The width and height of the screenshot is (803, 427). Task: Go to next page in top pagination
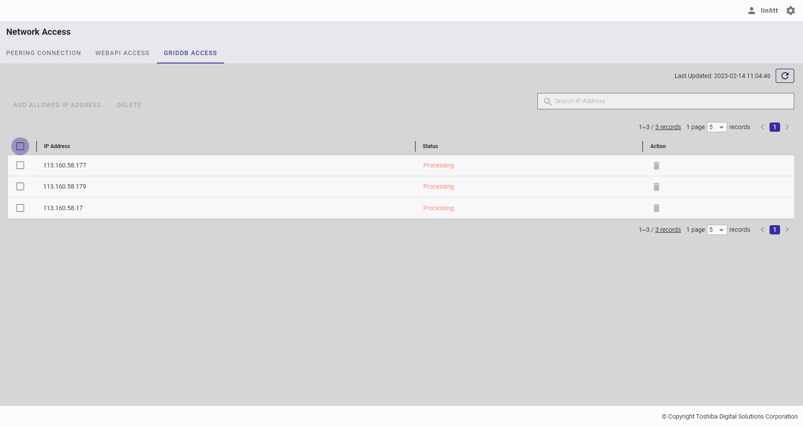(x=787, y=127)
